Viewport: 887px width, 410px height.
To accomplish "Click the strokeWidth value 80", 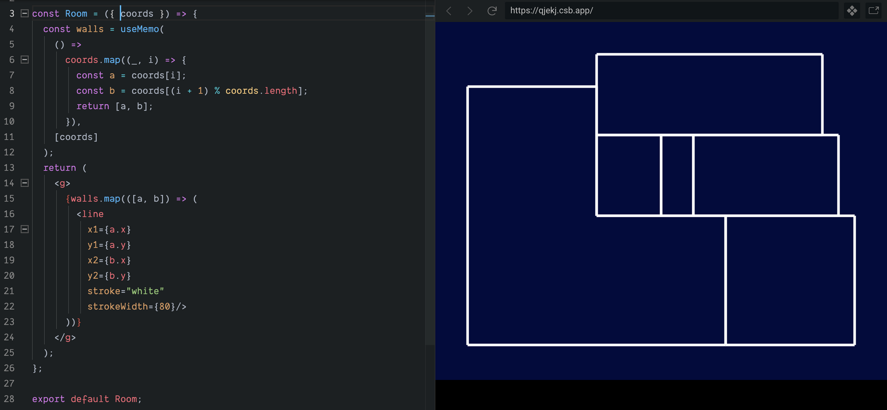I will [165, 307].
